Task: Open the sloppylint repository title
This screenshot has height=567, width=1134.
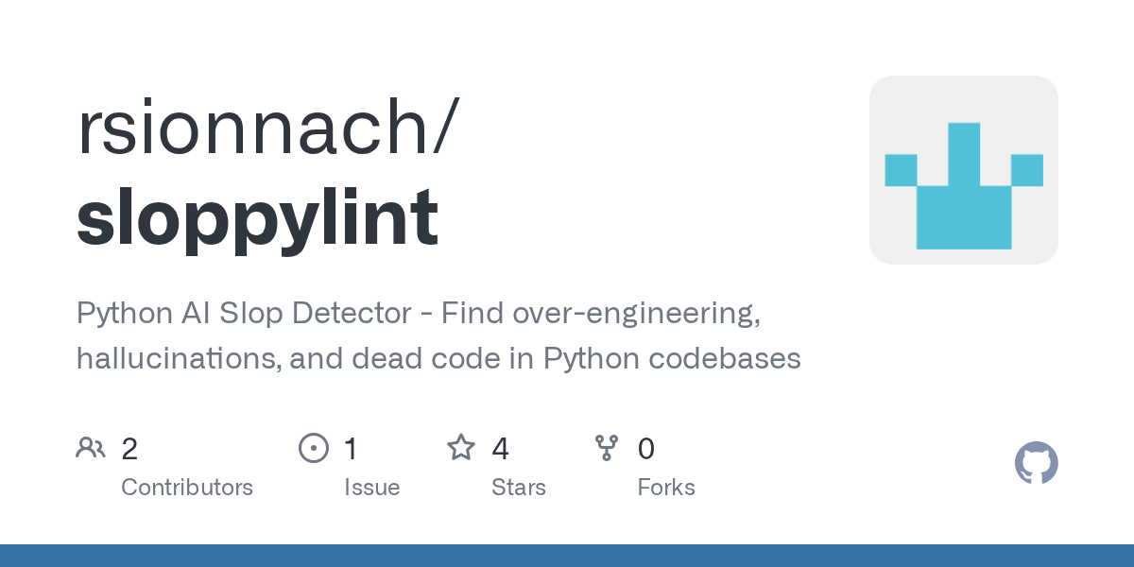Action: coord(257,216)
